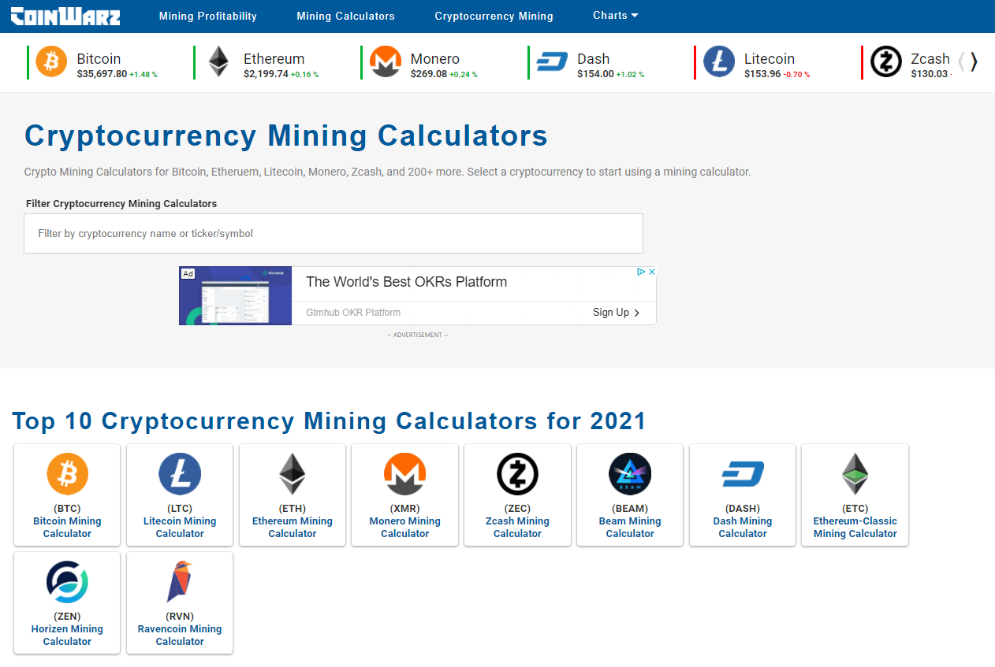Click Ethereum price $2,199.74
The image size is (995, 667).
click(266, 74)
